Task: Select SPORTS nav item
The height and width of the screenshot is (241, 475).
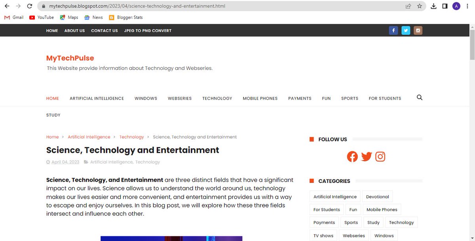Action: coord(350,98)
